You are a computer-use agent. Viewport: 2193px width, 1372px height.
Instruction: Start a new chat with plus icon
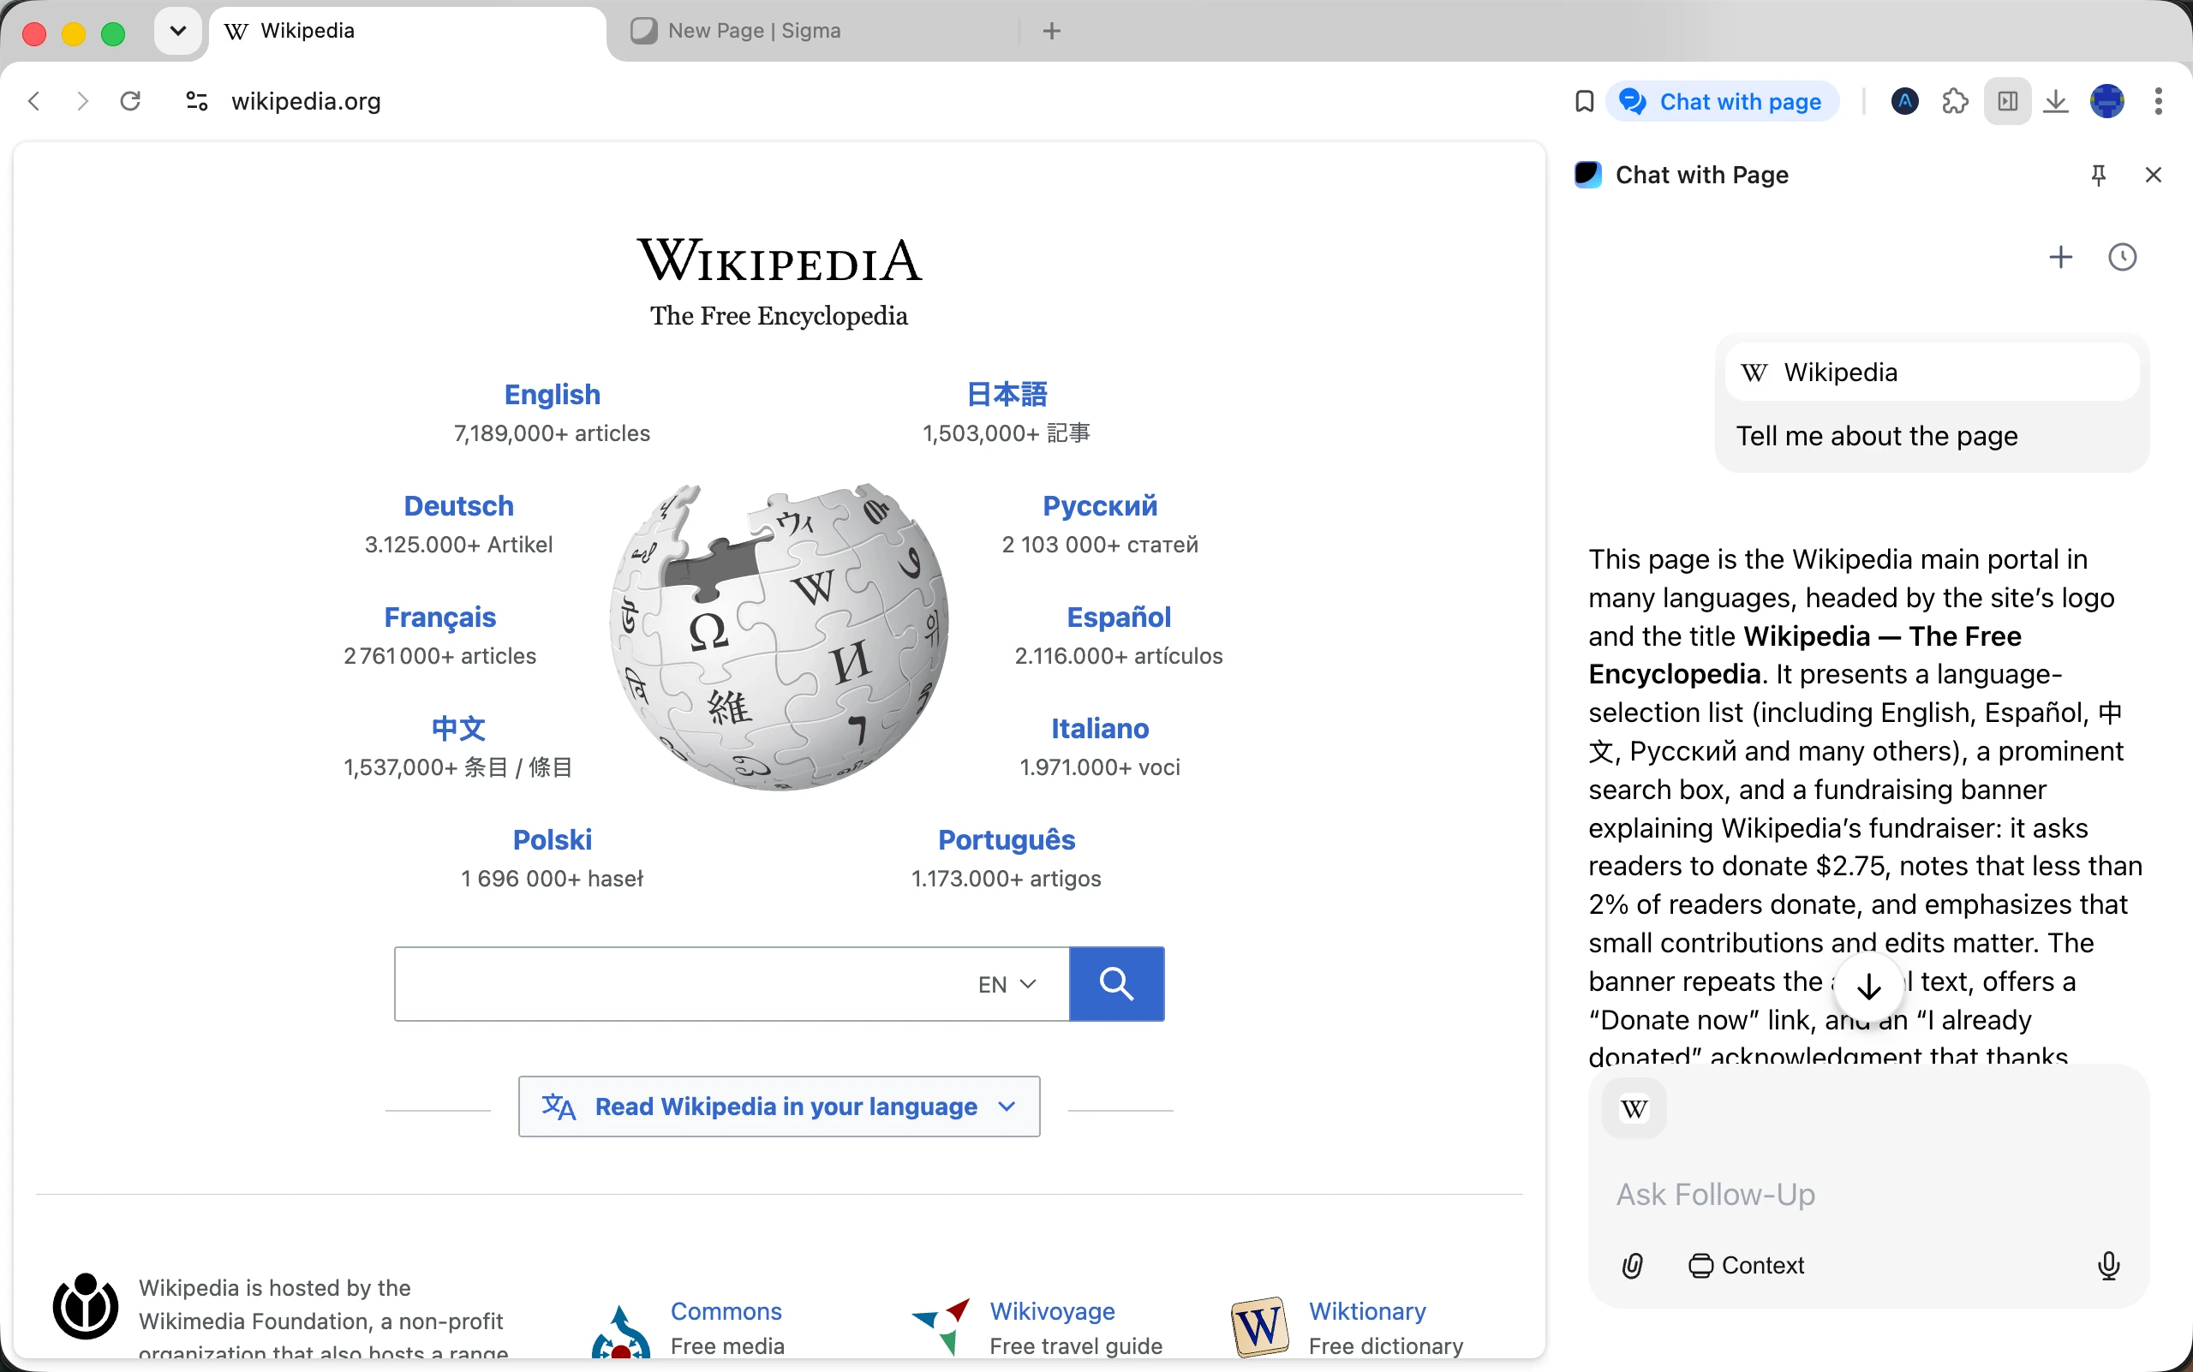click(x=2061, y=258)
